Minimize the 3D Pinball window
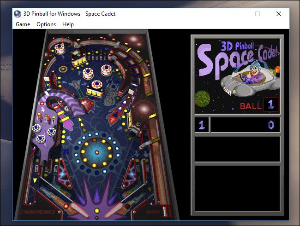The height and width of the screenshot is (226, 300). click(x=237, y=14)
